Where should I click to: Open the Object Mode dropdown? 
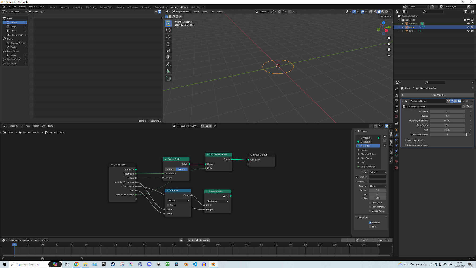[182, 12]
